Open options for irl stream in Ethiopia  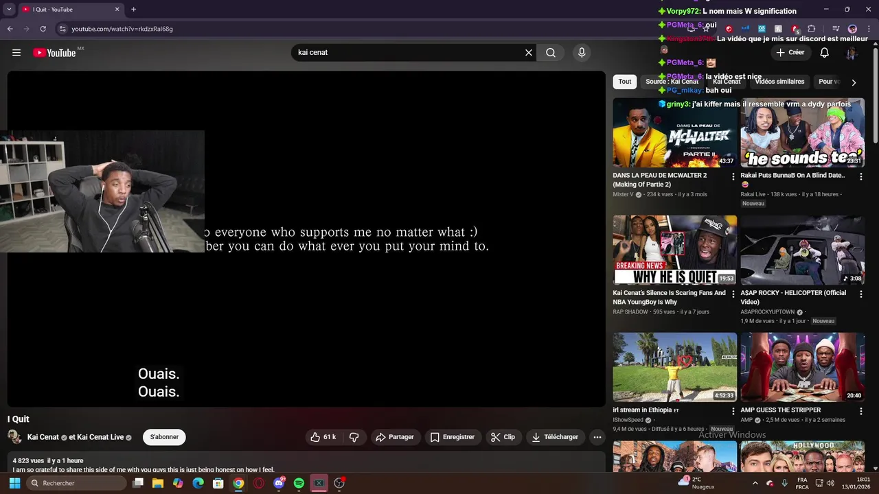click(x=733, y=412)
